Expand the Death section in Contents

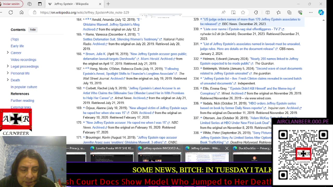(8, 80)
